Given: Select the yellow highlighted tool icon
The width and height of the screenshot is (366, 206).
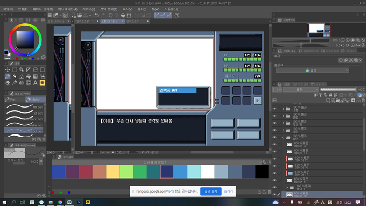Looking at the screenshot, I should click(42, 83).
